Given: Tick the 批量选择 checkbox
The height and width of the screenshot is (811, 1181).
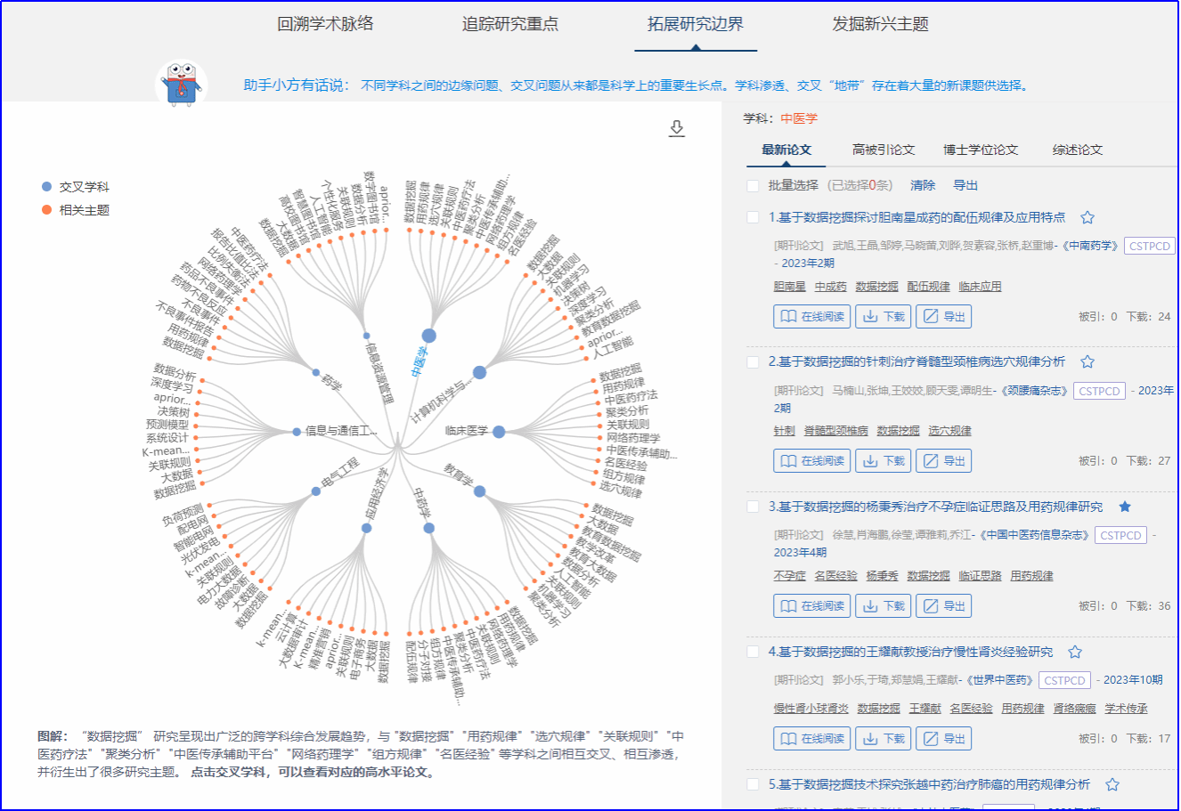Looking at the screenshot, I should click(753, 185).
